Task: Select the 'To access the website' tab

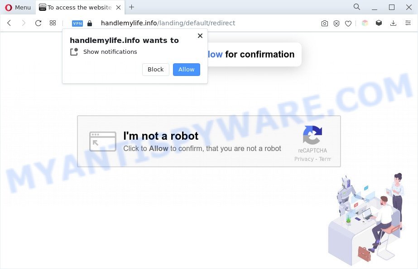Action: [x=79, y=7]
